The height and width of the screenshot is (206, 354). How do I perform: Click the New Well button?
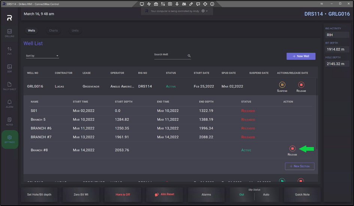pyautogui.click(x=301, y=56)
